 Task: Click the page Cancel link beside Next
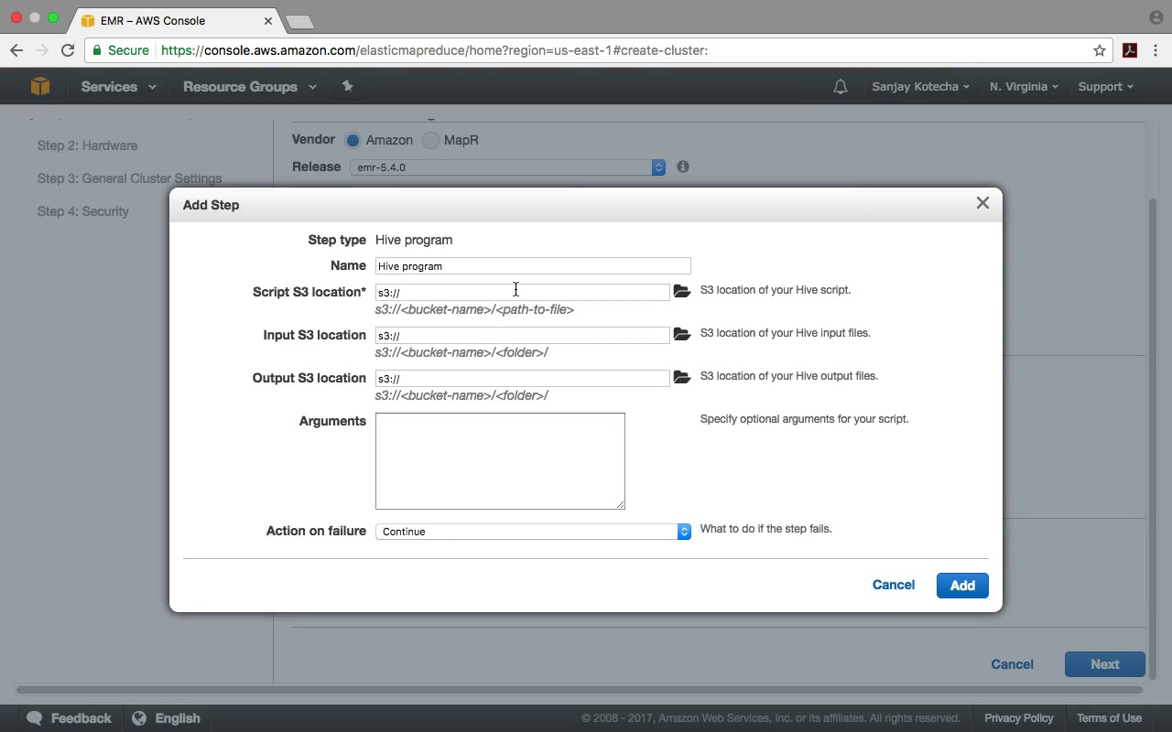point(1012,664)
